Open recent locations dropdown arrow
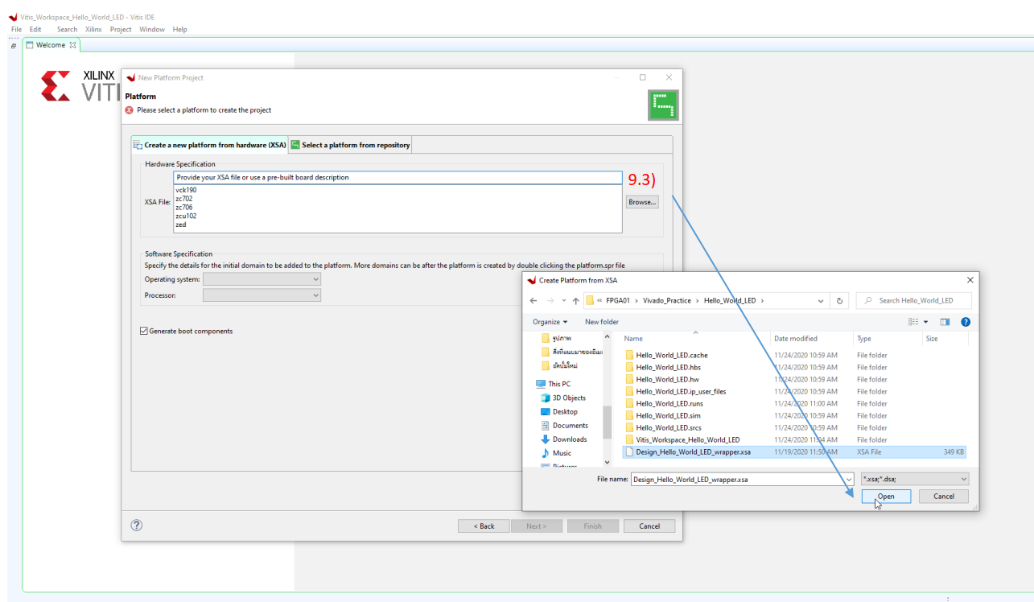1034x602 pixels. point(563,301)
